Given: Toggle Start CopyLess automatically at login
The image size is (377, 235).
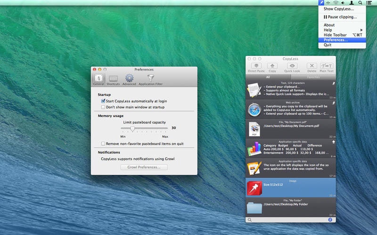Looking at the screenshot, I should pos(104,101).
